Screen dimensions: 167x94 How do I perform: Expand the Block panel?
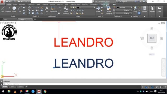[x=100, y=16]
